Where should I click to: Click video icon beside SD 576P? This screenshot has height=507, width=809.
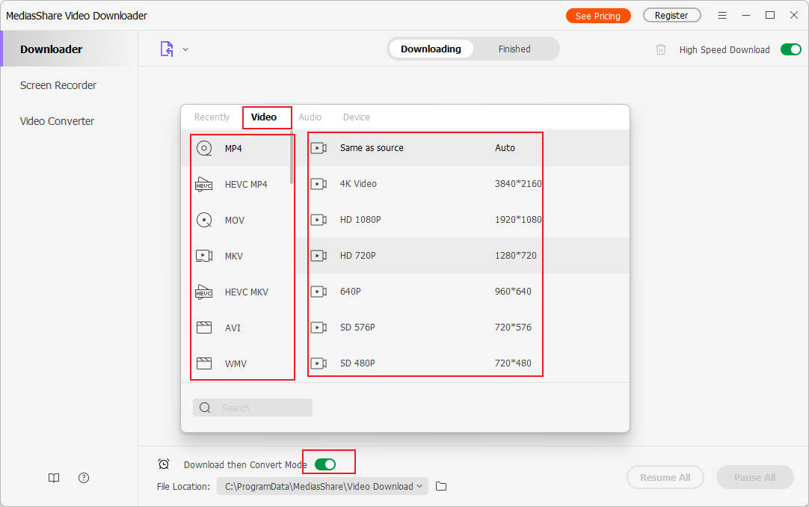click(x=319, y=327)
